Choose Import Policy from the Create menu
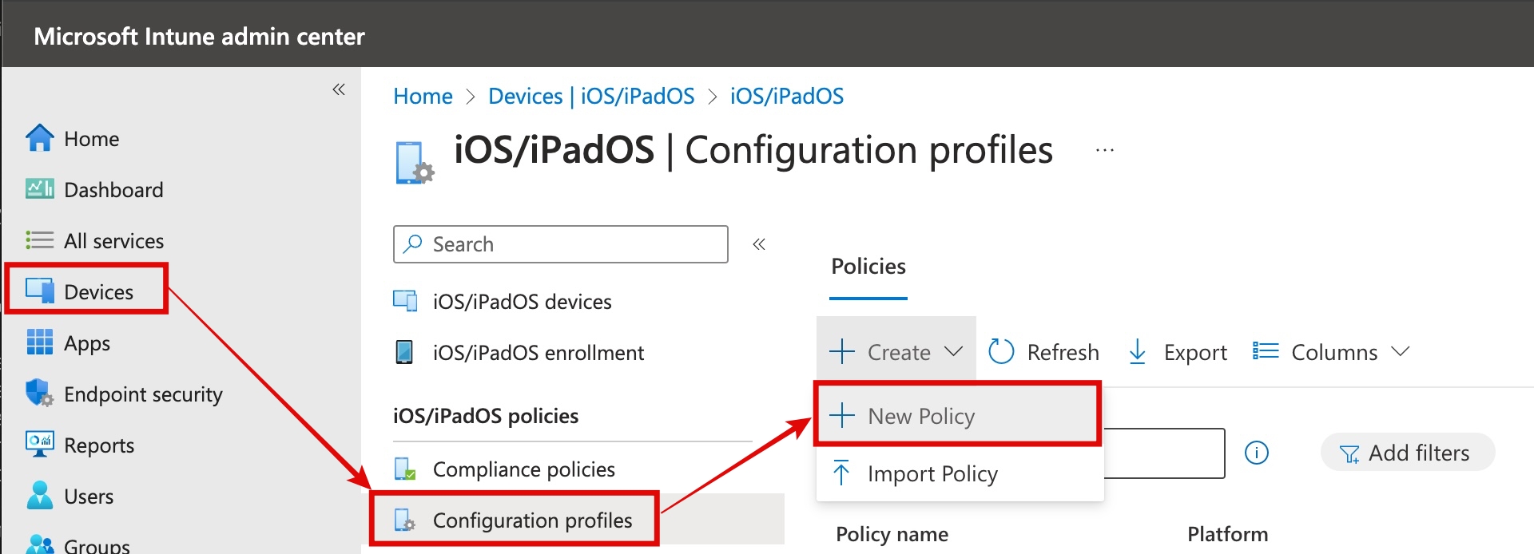The image size is (1534, 554). click(x=960, y=473)
